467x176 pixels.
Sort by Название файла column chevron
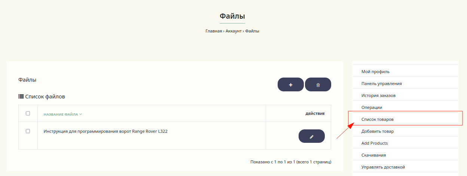(80, 114)
